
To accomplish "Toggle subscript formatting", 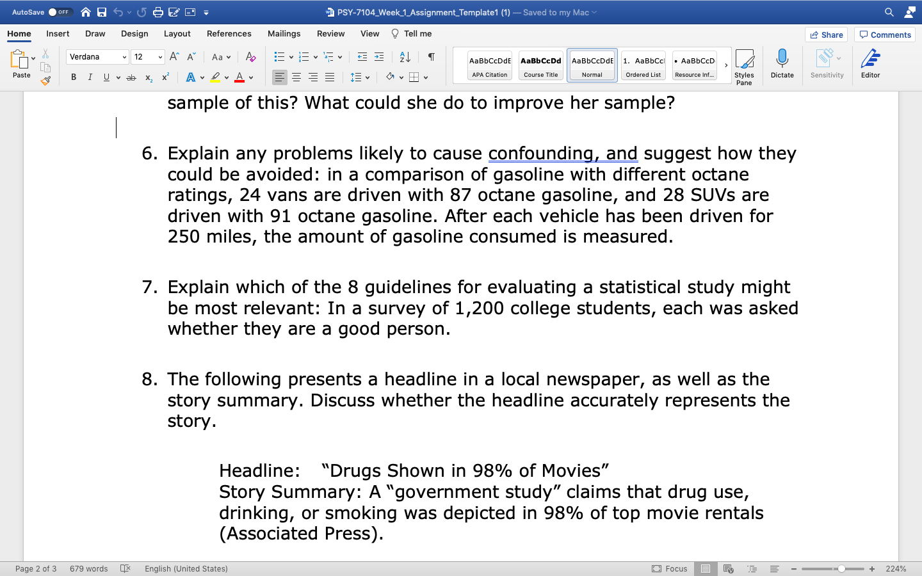I will 148,77.
